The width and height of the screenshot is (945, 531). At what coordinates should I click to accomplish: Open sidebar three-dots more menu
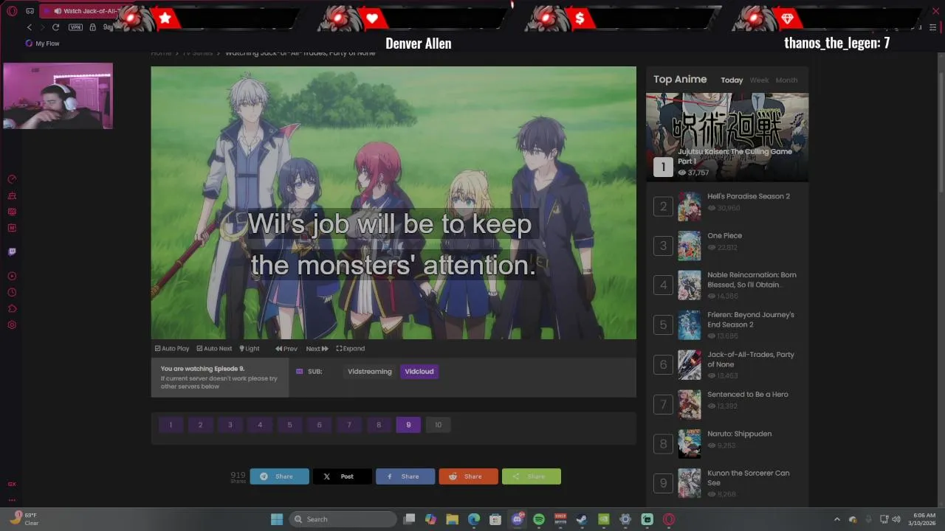pos(12,500)
